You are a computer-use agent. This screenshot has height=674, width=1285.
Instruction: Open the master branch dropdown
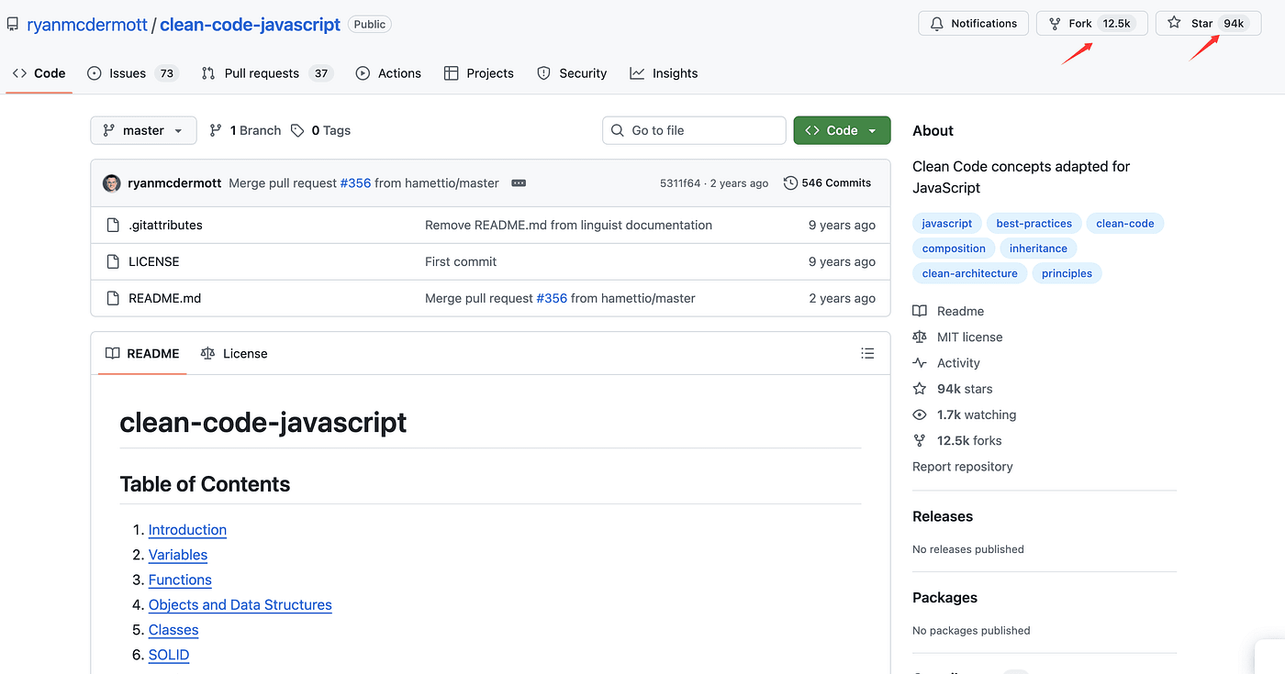coord(143,130)
